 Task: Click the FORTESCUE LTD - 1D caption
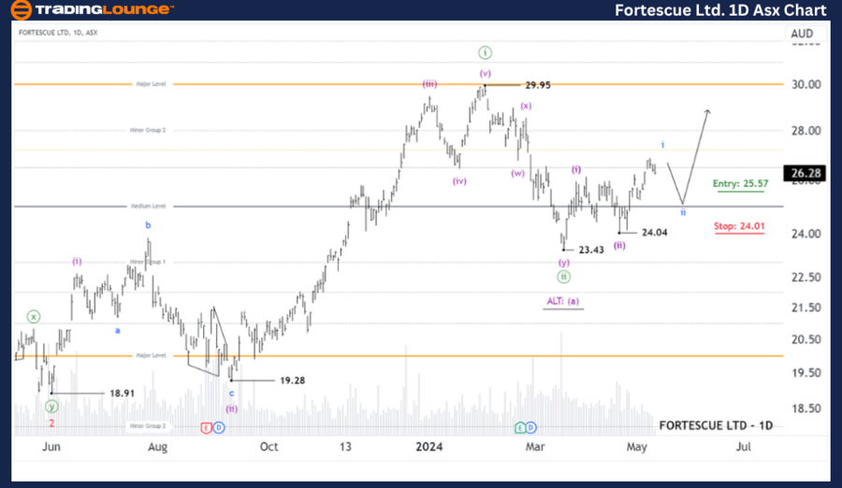[x=716, y=425]
